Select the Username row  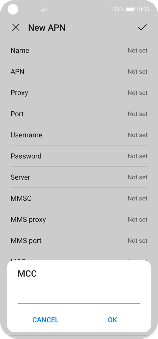pos(79,135)
